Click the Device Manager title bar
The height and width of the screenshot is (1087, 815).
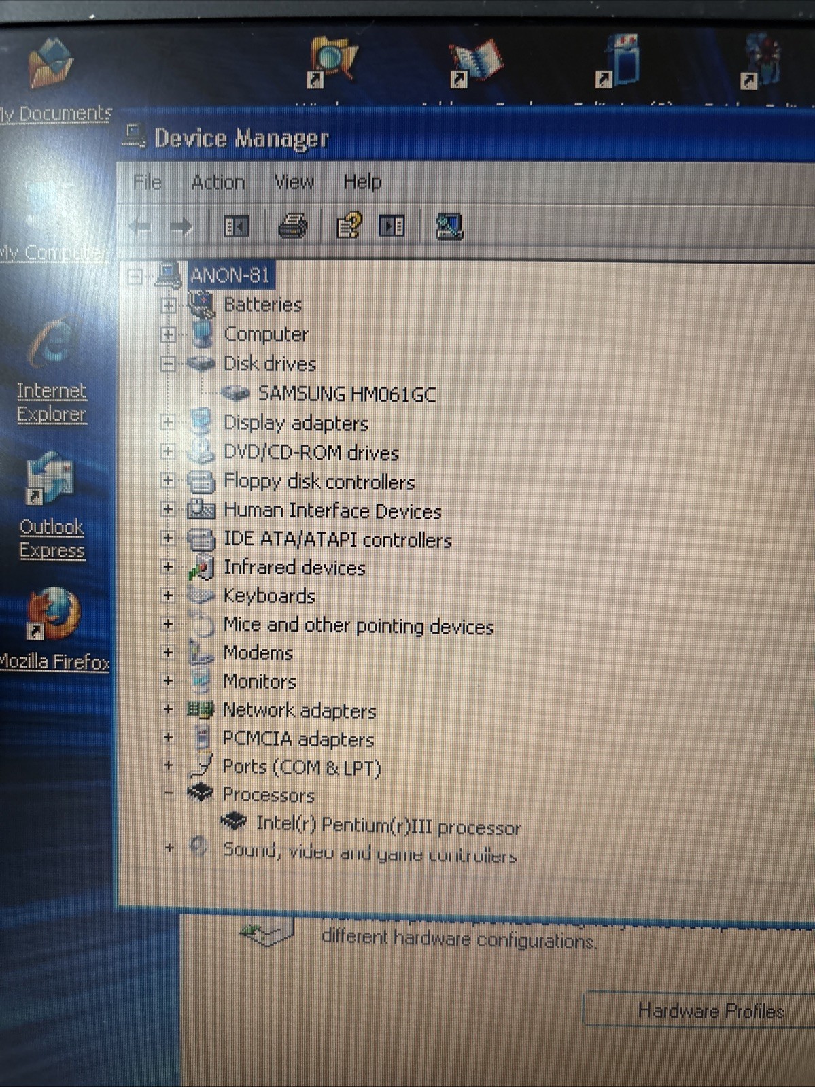(467, 137)
